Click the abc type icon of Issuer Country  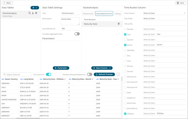[3, 79]
